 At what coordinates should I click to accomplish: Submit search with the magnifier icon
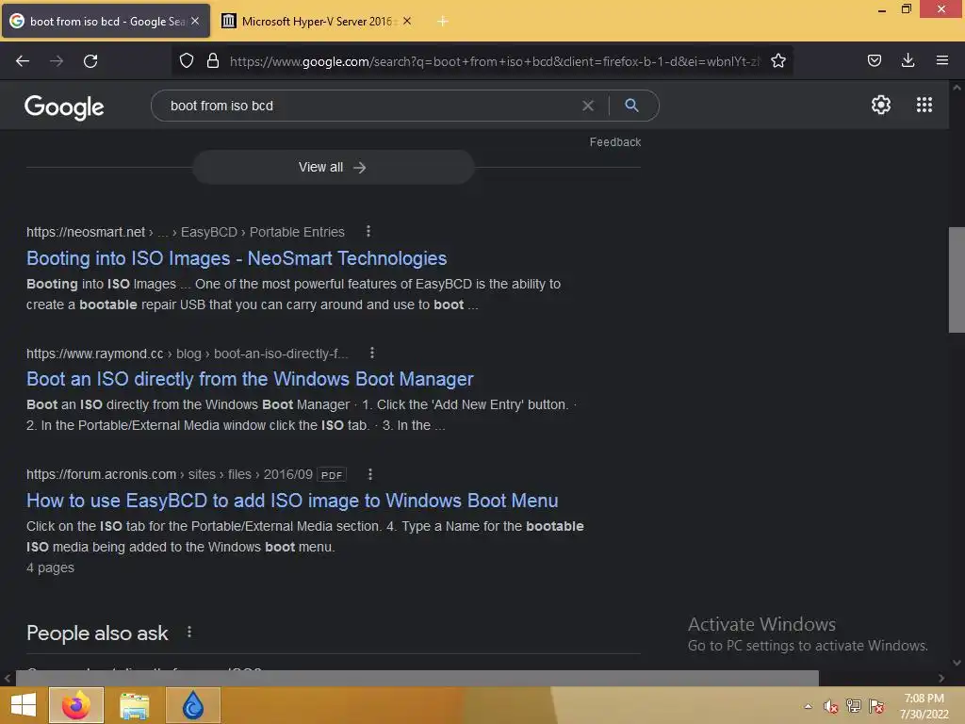631,106
